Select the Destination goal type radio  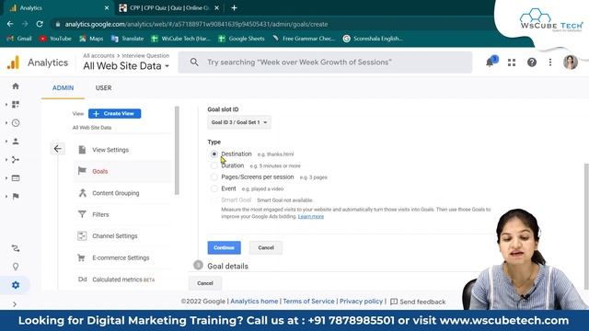214,154
